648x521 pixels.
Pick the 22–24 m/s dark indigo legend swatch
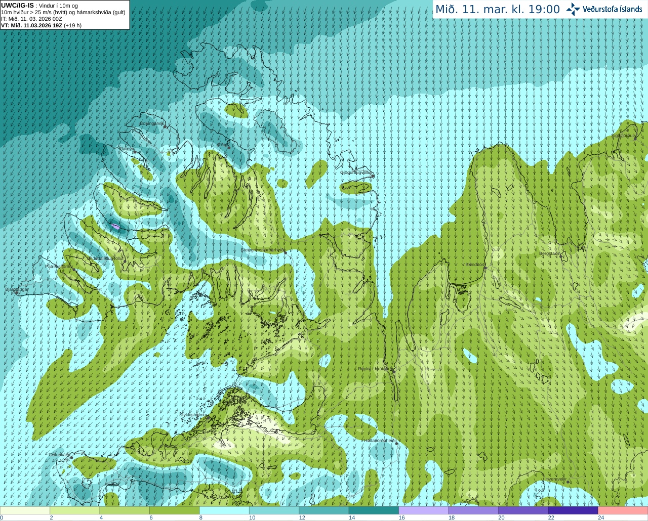pos(573,510)
